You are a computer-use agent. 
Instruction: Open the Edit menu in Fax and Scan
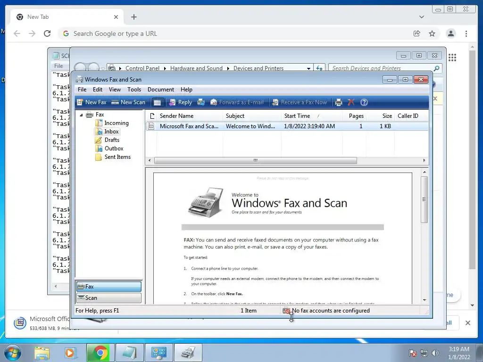coord(97,90)
